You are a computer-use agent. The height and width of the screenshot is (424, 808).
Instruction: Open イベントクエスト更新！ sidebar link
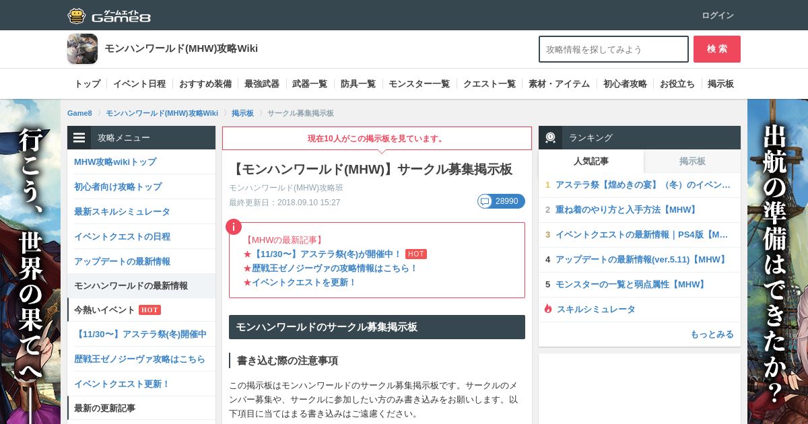click(141, 384)
